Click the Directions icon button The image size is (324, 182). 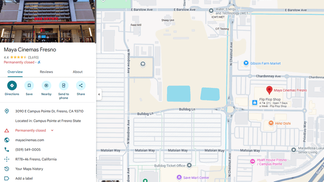click(x=12, y=85)
